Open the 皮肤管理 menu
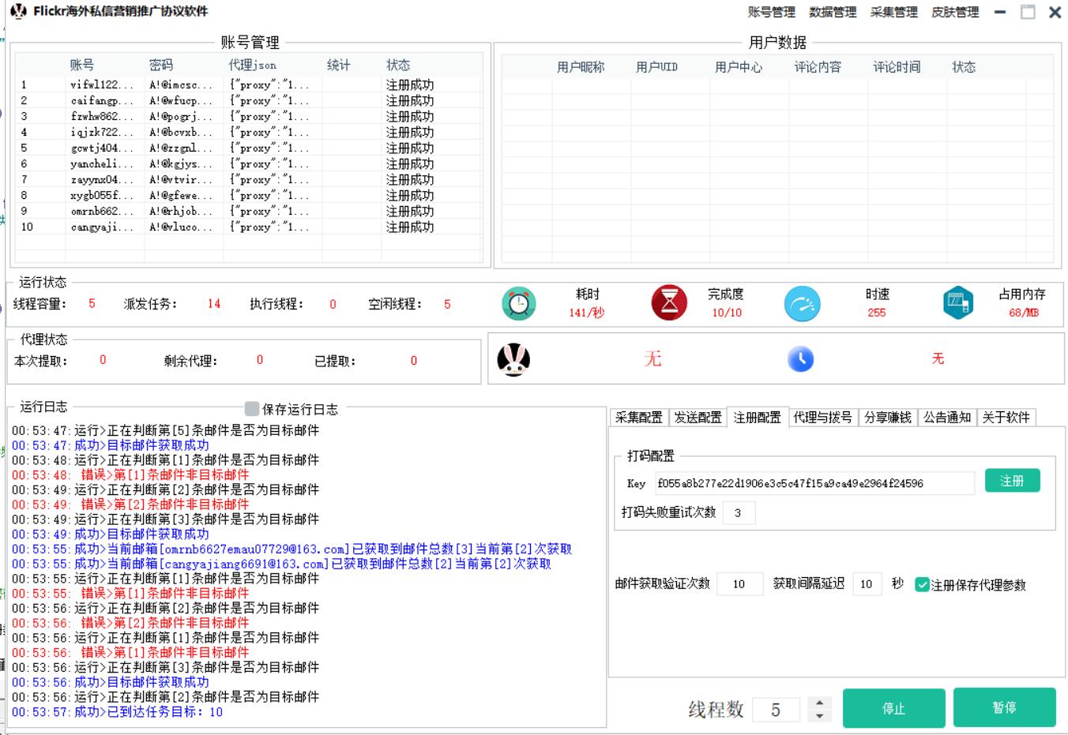This screenshot has width=1068, height=735. tap(955, 13)
